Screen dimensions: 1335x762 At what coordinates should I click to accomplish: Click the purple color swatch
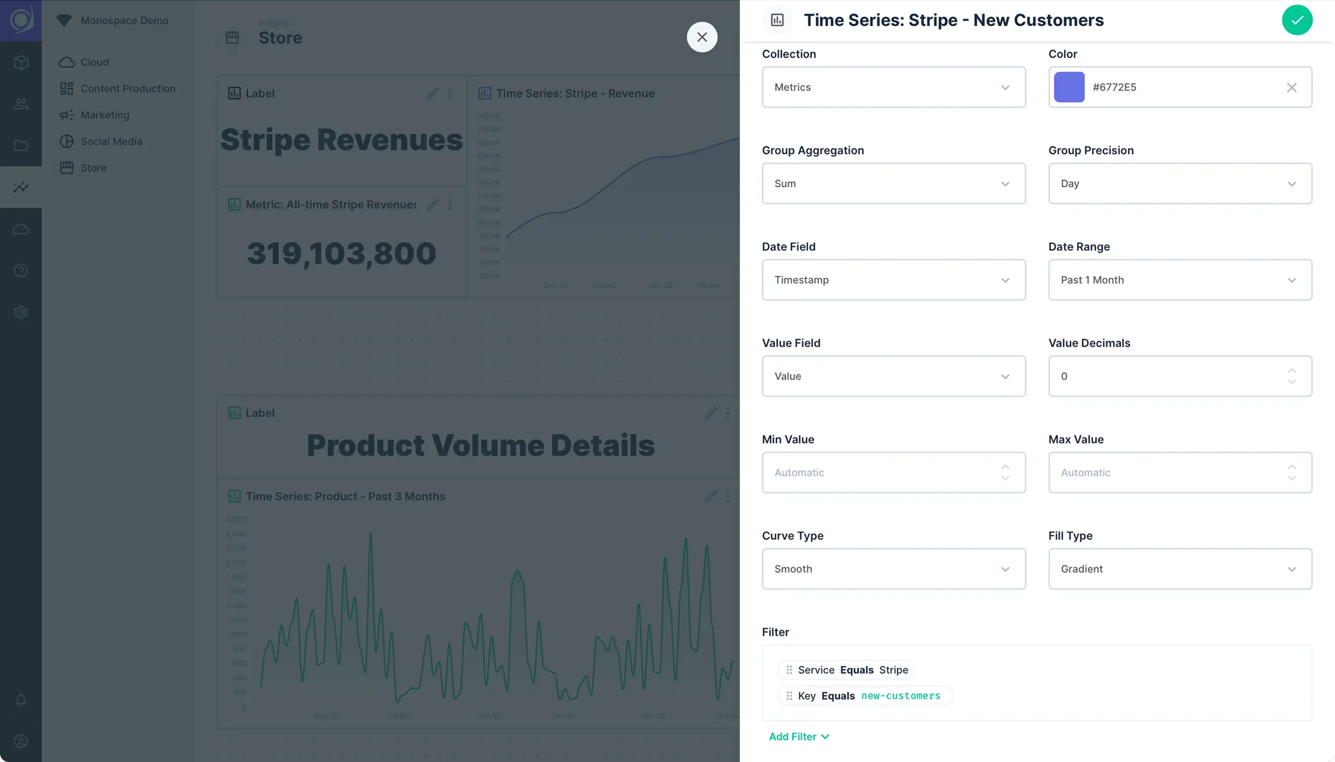(1069, 87)
